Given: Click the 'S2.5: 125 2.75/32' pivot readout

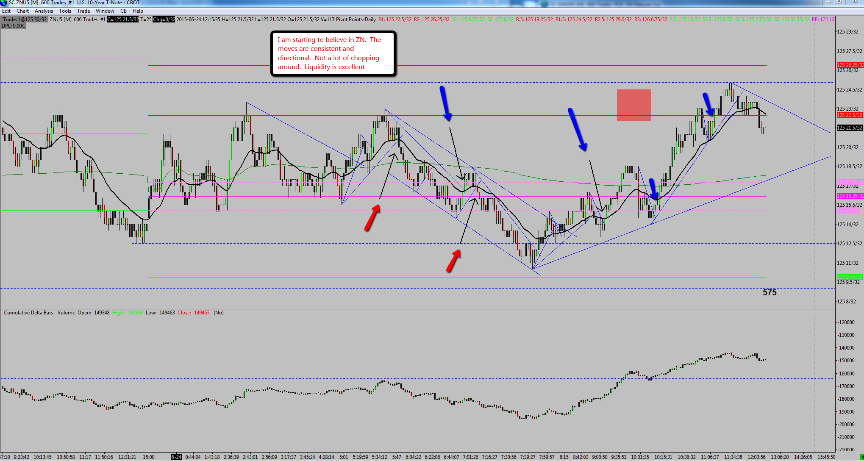Looking at the screenshot, I should tap(753, 19).
